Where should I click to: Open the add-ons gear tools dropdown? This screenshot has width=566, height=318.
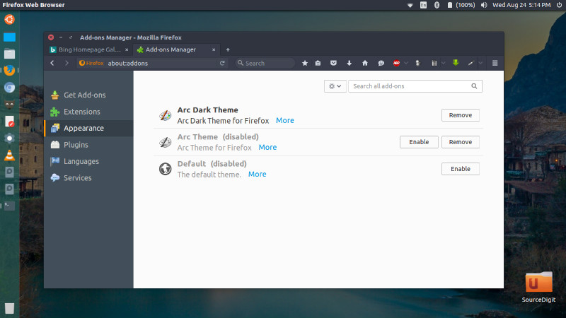tap(335, 86)
